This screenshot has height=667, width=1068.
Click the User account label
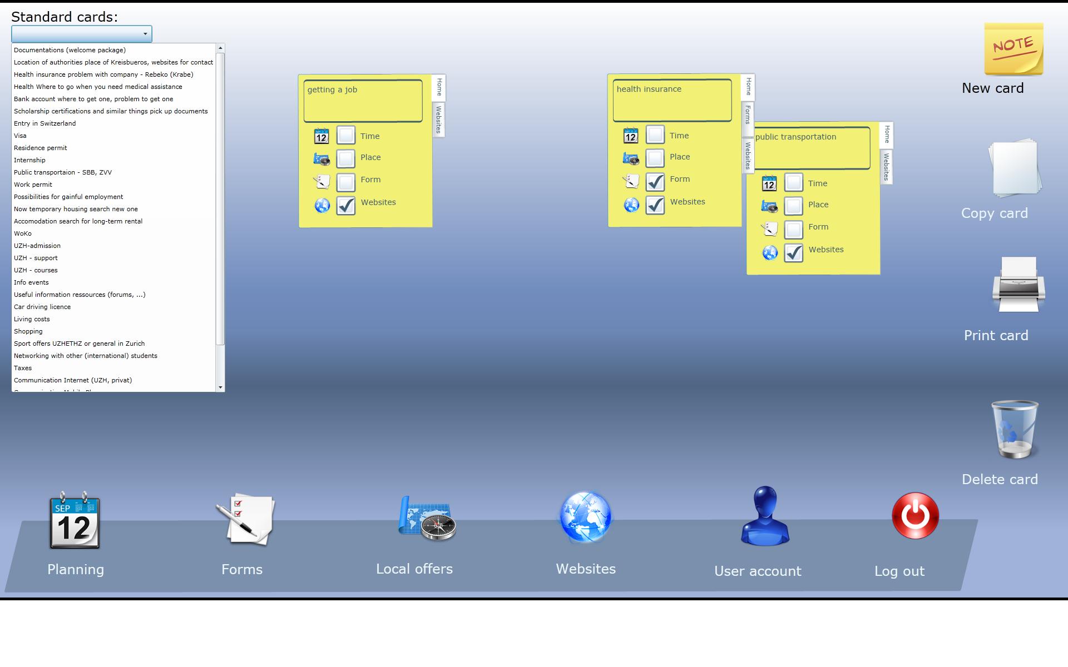pyautogui.click(x=758, y=571)
